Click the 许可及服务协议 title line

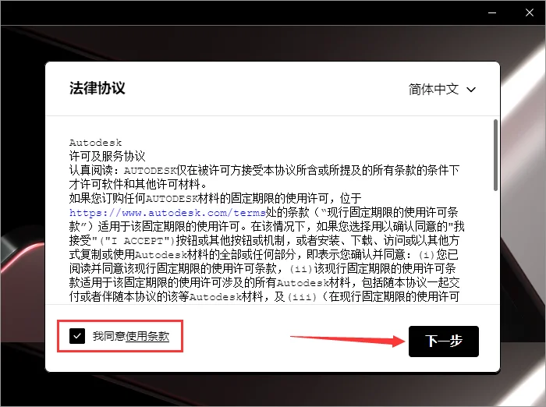pos(107,156)
